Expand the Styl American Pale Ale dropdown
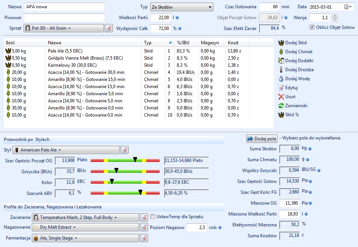 (66, 150)
